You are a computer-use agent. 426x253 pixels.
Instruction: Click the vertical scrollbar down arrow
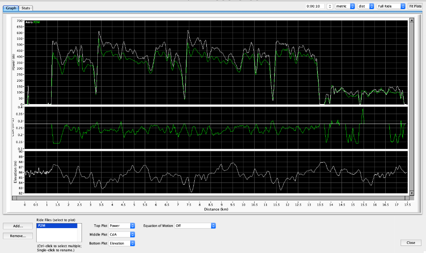(411, 193)
